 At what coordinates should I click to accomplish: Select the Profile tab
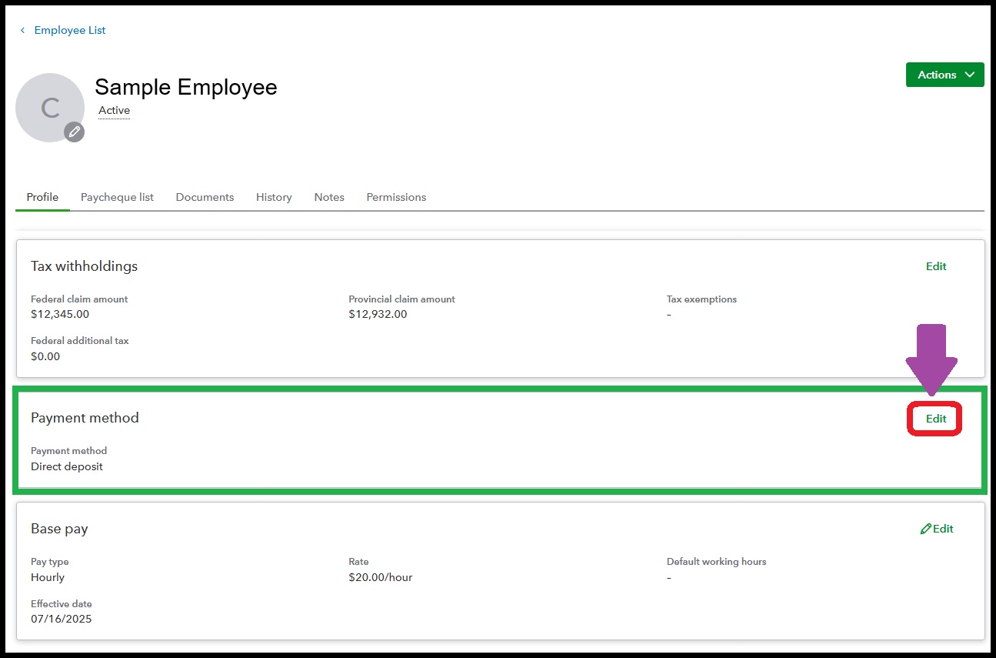click(x=42, y=197)
